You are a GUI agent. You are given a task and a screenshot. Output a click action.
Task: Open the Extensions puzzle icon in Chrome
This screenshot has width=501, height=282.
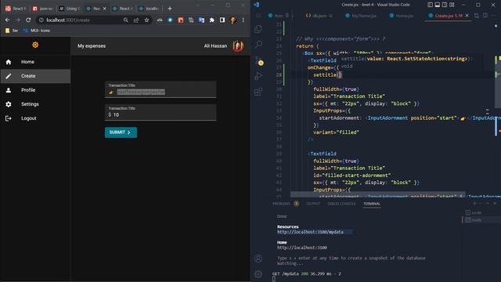(x=212, y=20)
